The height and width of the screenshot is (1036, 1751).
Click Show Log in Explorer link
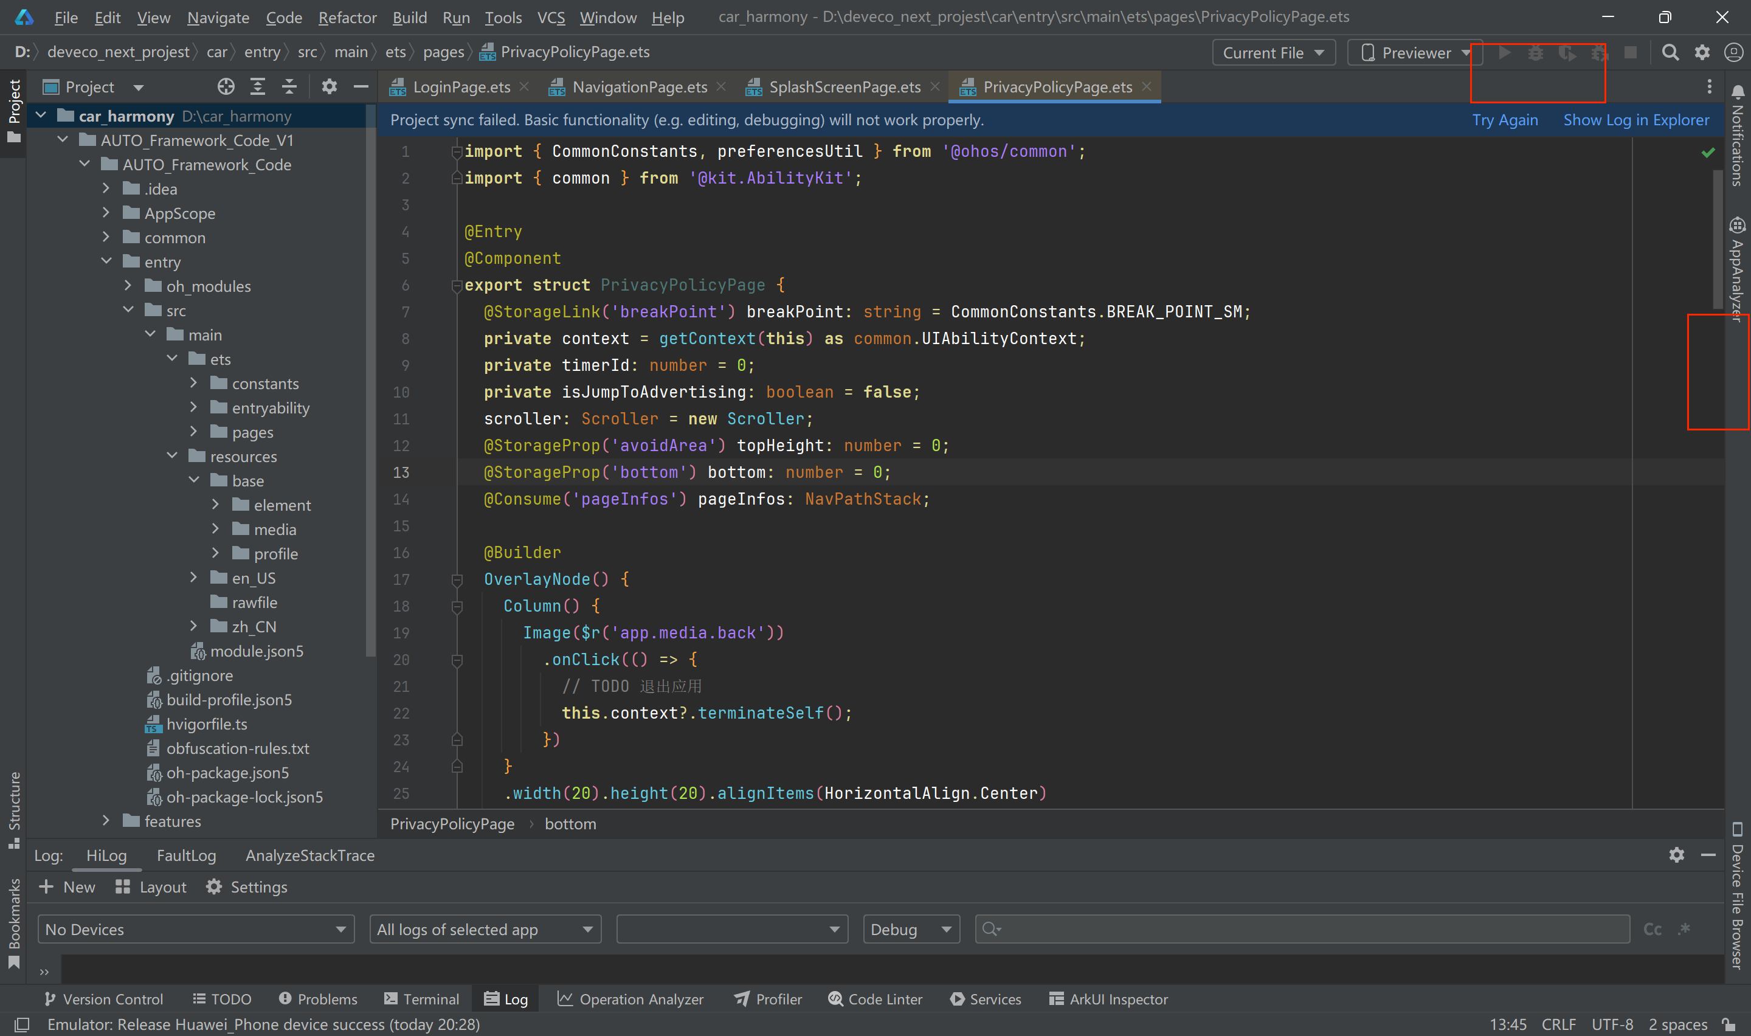[1636, 120]
